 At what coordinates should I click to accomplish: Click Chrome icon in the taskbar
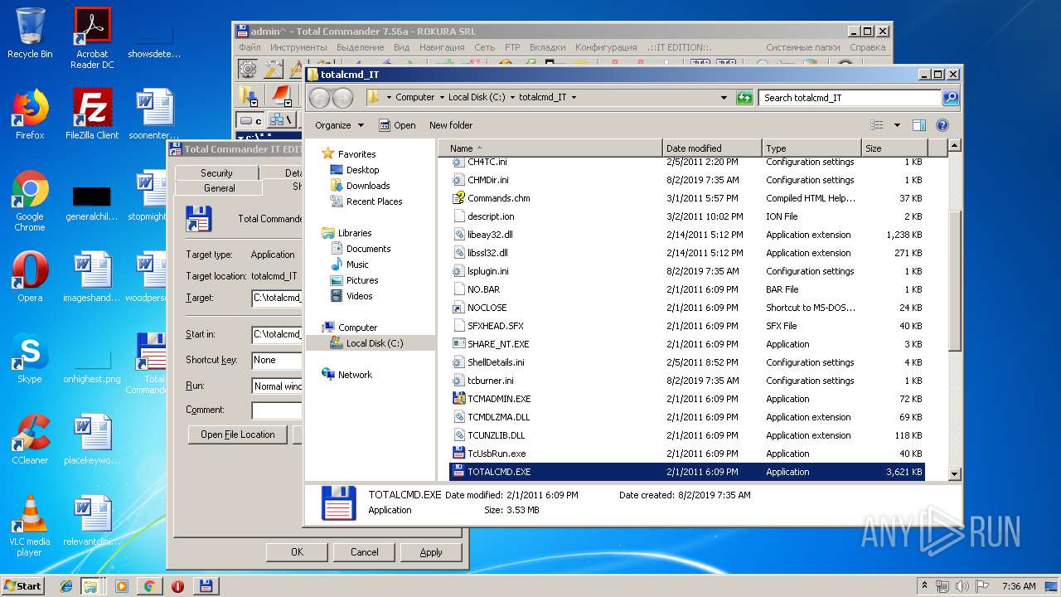click(x=149, y=586)
